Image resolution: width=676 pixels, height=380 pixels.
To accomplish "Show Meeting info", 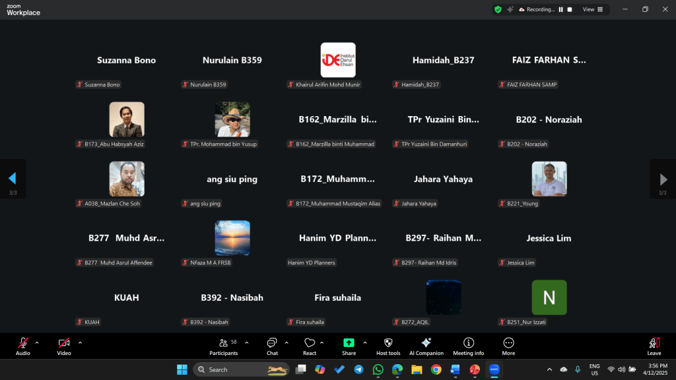I will [468, 345].
